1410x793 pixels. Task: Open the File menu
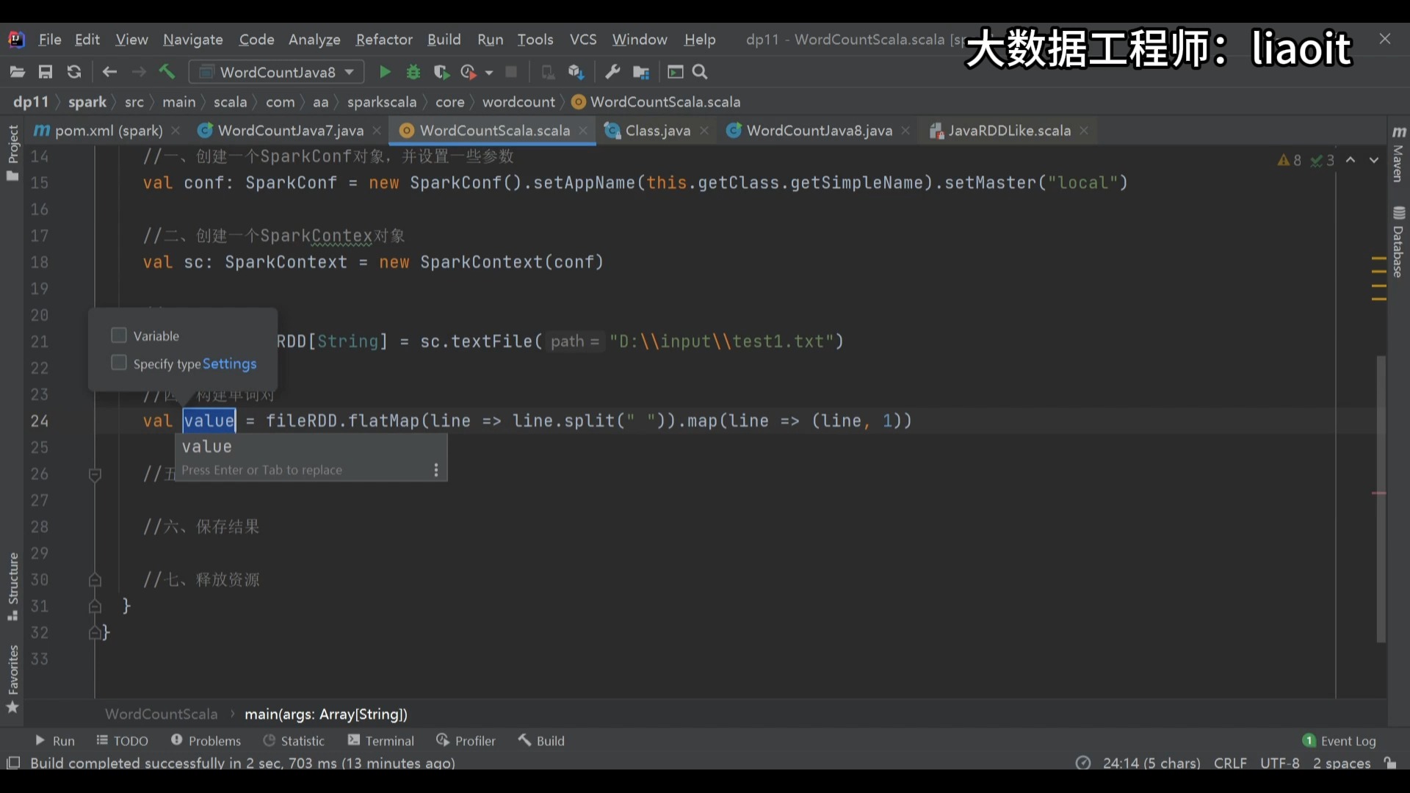tap(49, 40)
